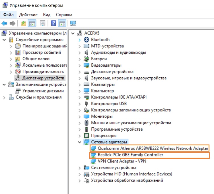Click the Up one level folder icon
Screen dimensions: 214x194
coord(23,23)
